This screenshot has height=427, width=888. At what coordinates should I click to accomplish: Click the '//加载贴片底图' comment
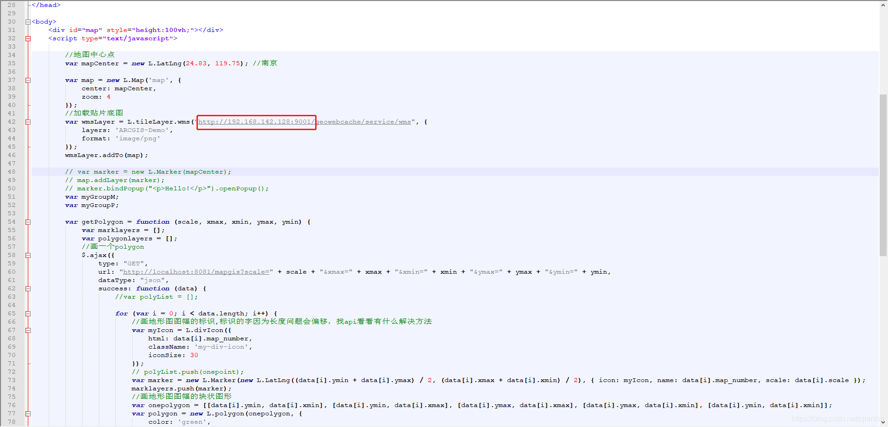click(x=94, y=113)
